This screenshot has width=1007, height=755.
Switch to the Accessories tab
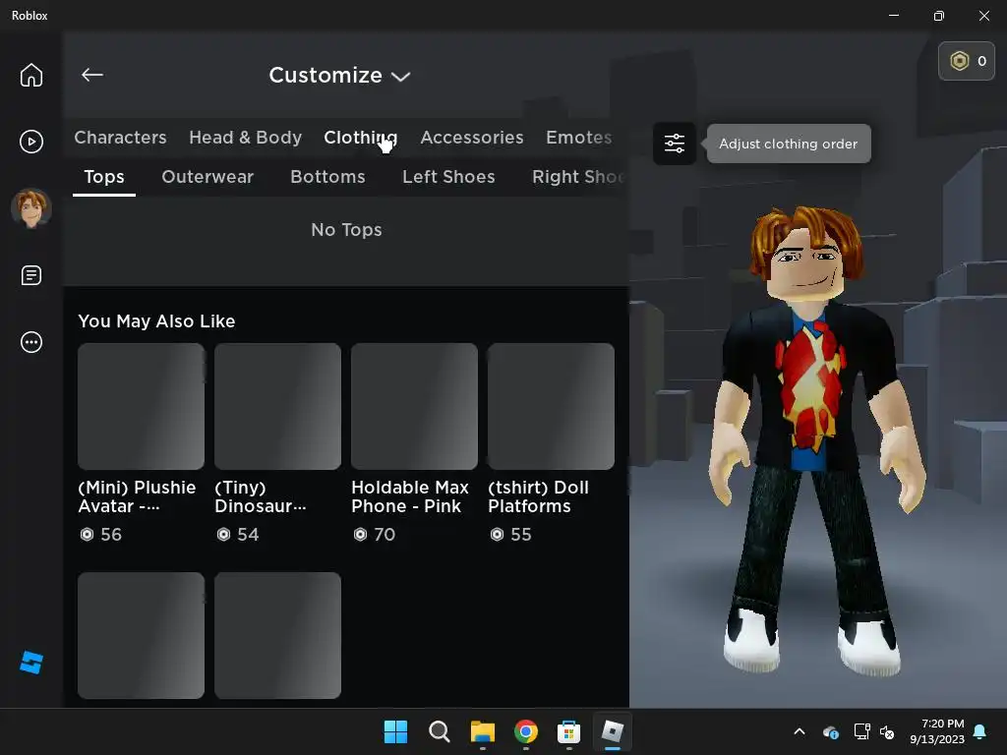click(x=471, y=138)
